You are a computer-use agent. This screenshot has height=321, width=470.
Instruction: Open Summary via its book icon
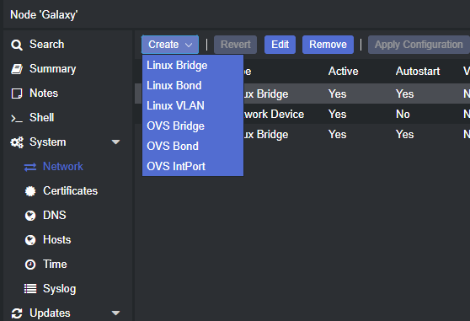(17, 69)
